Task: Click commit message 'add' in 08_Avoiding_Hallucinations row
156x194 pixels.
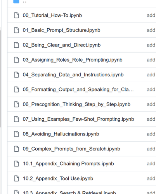Action: click(151, 134)
